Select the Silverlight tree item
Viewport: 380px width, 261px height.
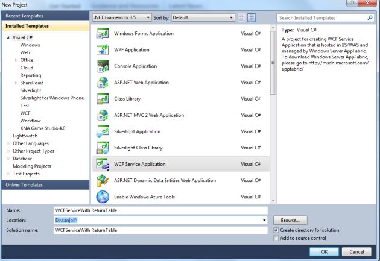(x=31, y=90)
